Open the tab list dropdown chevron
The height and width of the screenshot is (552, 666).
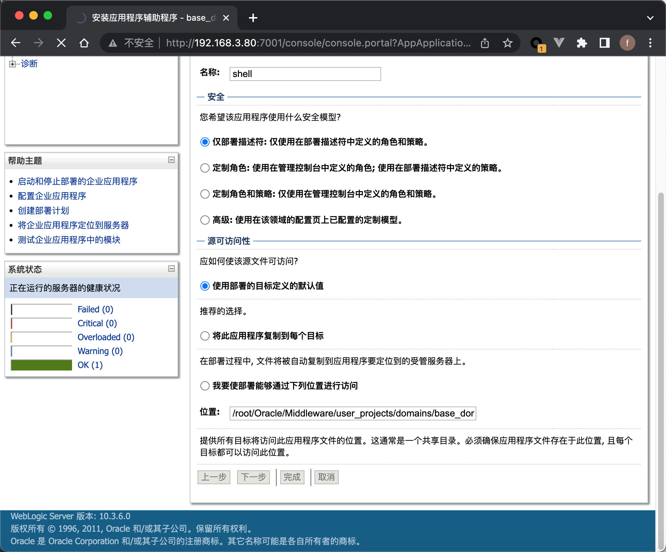(650, 18)
